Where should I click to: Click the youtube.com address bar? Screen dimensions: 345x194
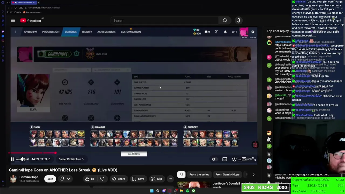tap(44, 8)
